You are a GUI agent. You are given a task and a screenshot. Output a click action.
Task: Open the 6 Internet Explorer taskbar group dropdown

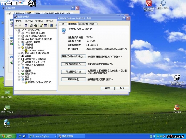tap(55, 136)
